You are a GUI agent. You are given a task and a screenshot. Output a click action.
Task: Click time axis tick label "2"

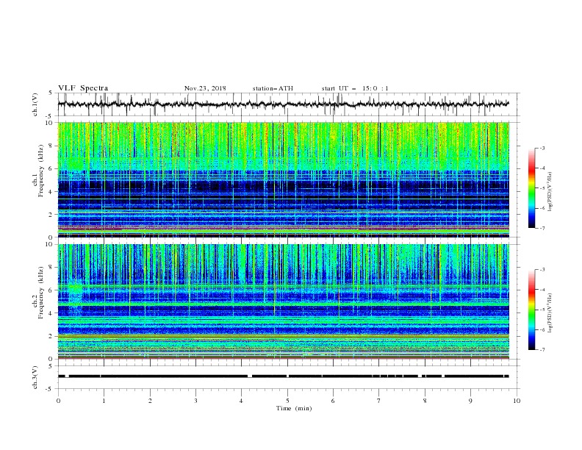tap(150, 401)
